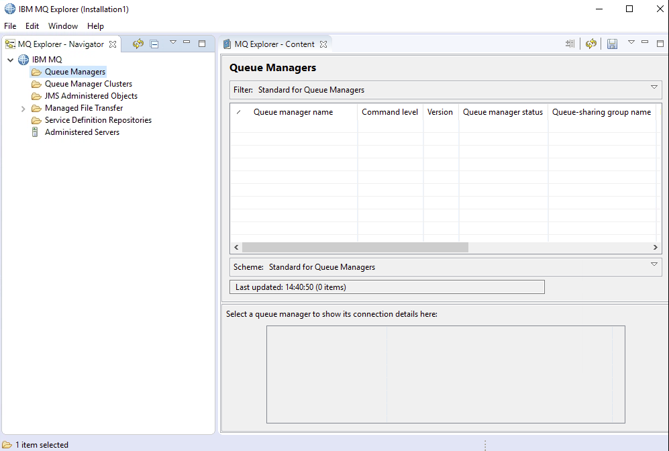The image size is (669, 451).
Task: Click the folder icon in status bar
Action: point(7,444)
